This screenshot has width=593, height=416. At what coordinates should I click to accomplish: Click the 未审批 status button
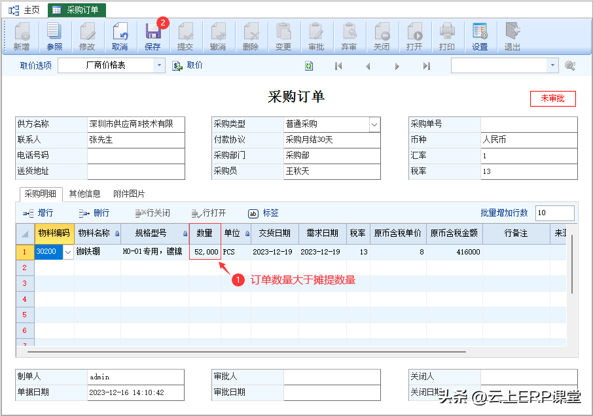click(552, 99)
